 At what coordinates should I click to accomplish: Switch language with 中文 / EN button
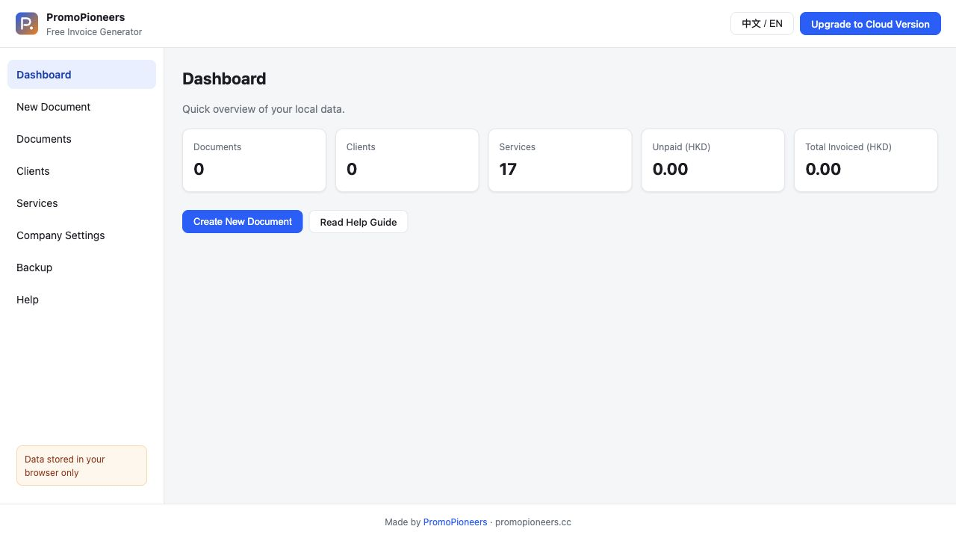[x=762, y=24]
